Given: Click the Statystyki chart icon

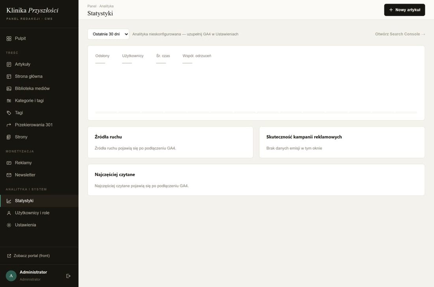Looking at the screenshot, I should 9,201.
